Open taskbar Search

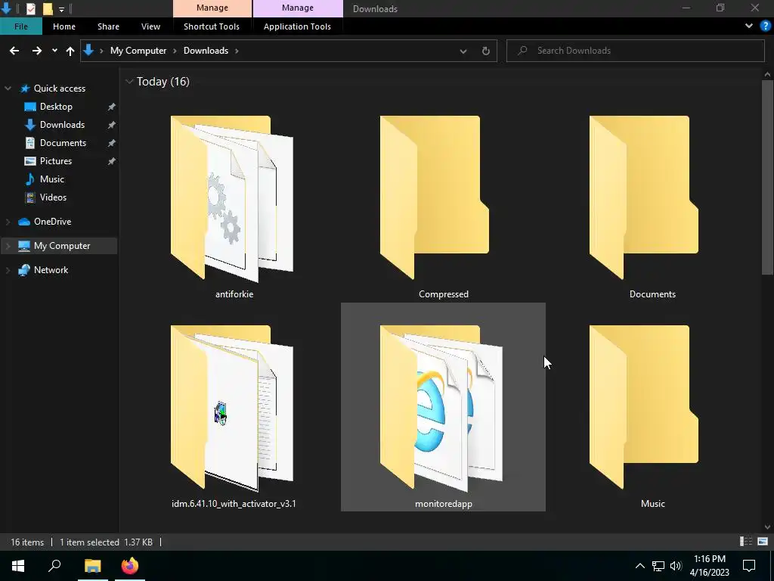coord(54,566)
